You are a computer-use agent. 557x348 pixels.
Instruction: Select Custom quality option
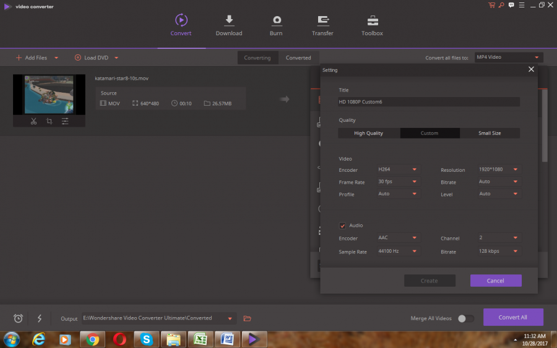coord(430,133)
